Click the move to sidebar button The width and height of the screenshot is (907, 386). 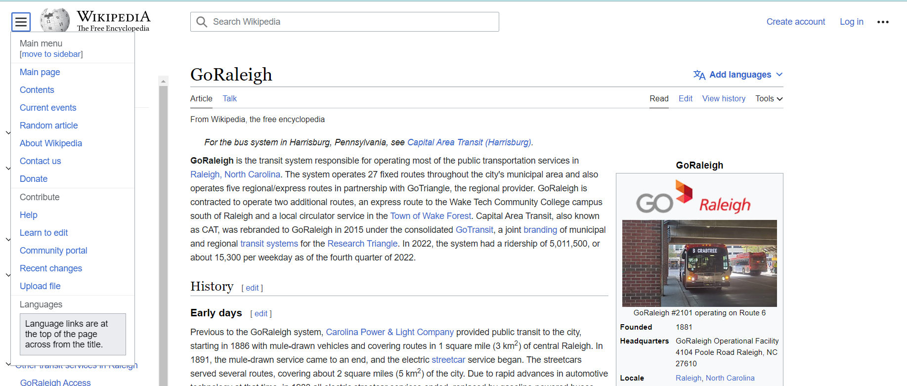pos(51,54)
